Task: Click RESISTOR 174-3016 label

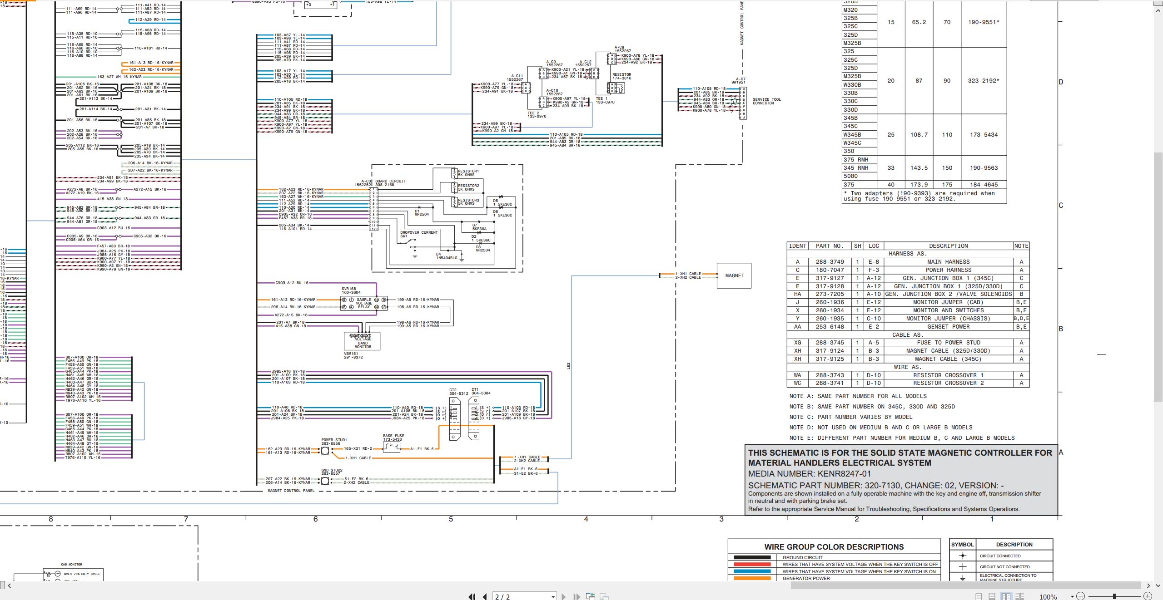Action: [x=621, y=76]
